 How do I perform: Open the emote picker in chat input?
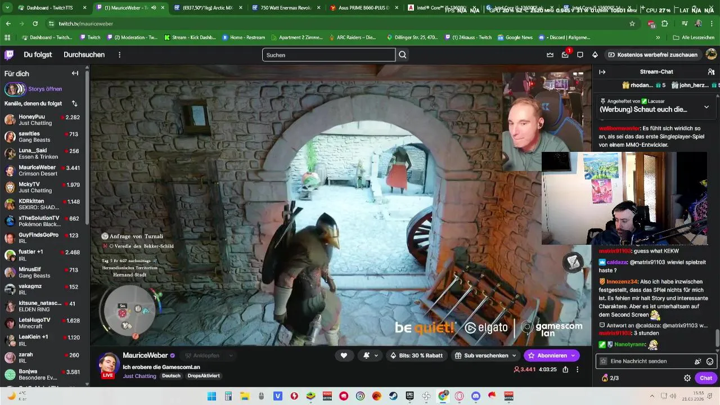pos(710,361)
